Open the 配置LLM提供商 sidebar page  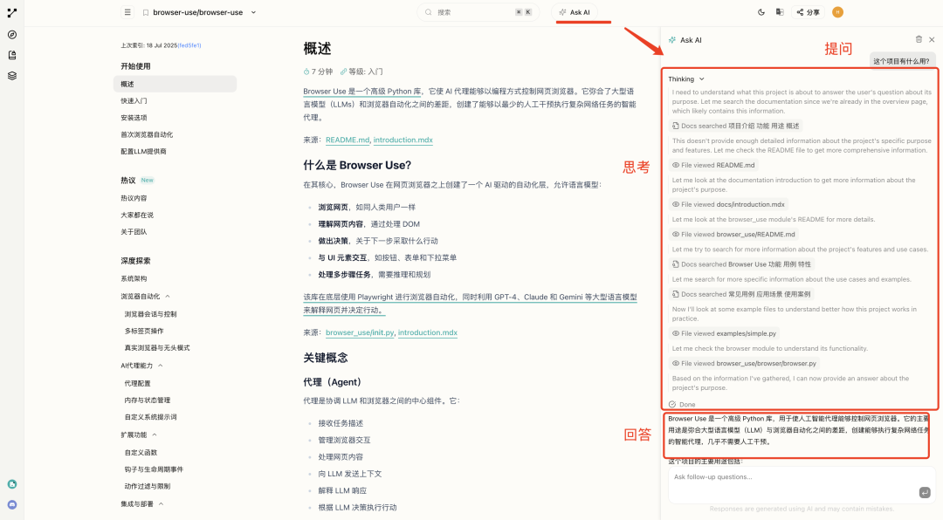(143, 152)
